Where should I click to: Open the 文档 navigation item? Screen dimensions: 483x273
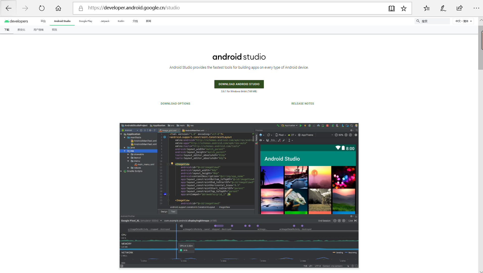pos(135,21)
